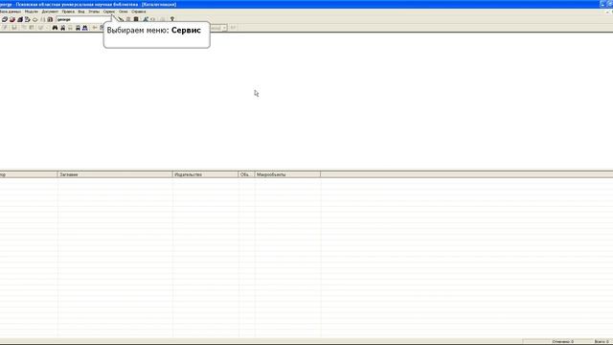Click the 'Всего: 0' status bar entry
613x345 pixels.
point(602,342)
